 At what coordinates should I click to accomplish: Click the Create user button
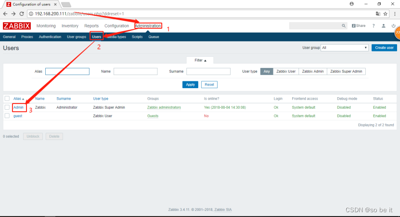point(384,48)
